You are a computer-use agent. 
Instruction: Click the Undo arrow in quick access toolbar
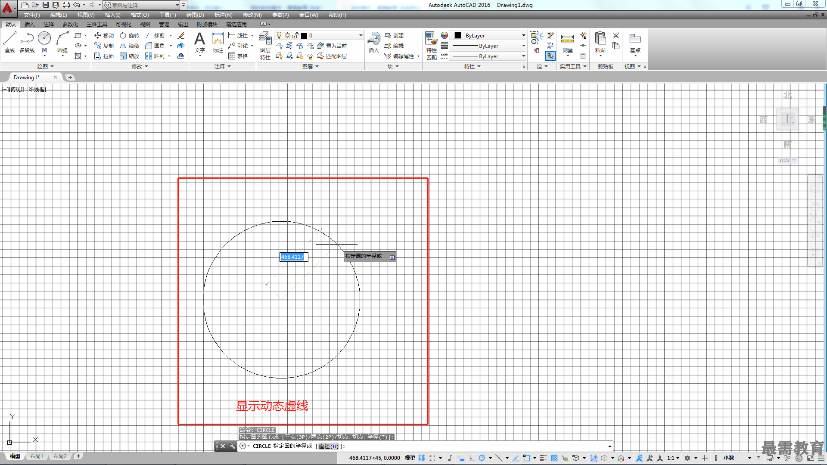click(x=77, y=5)
